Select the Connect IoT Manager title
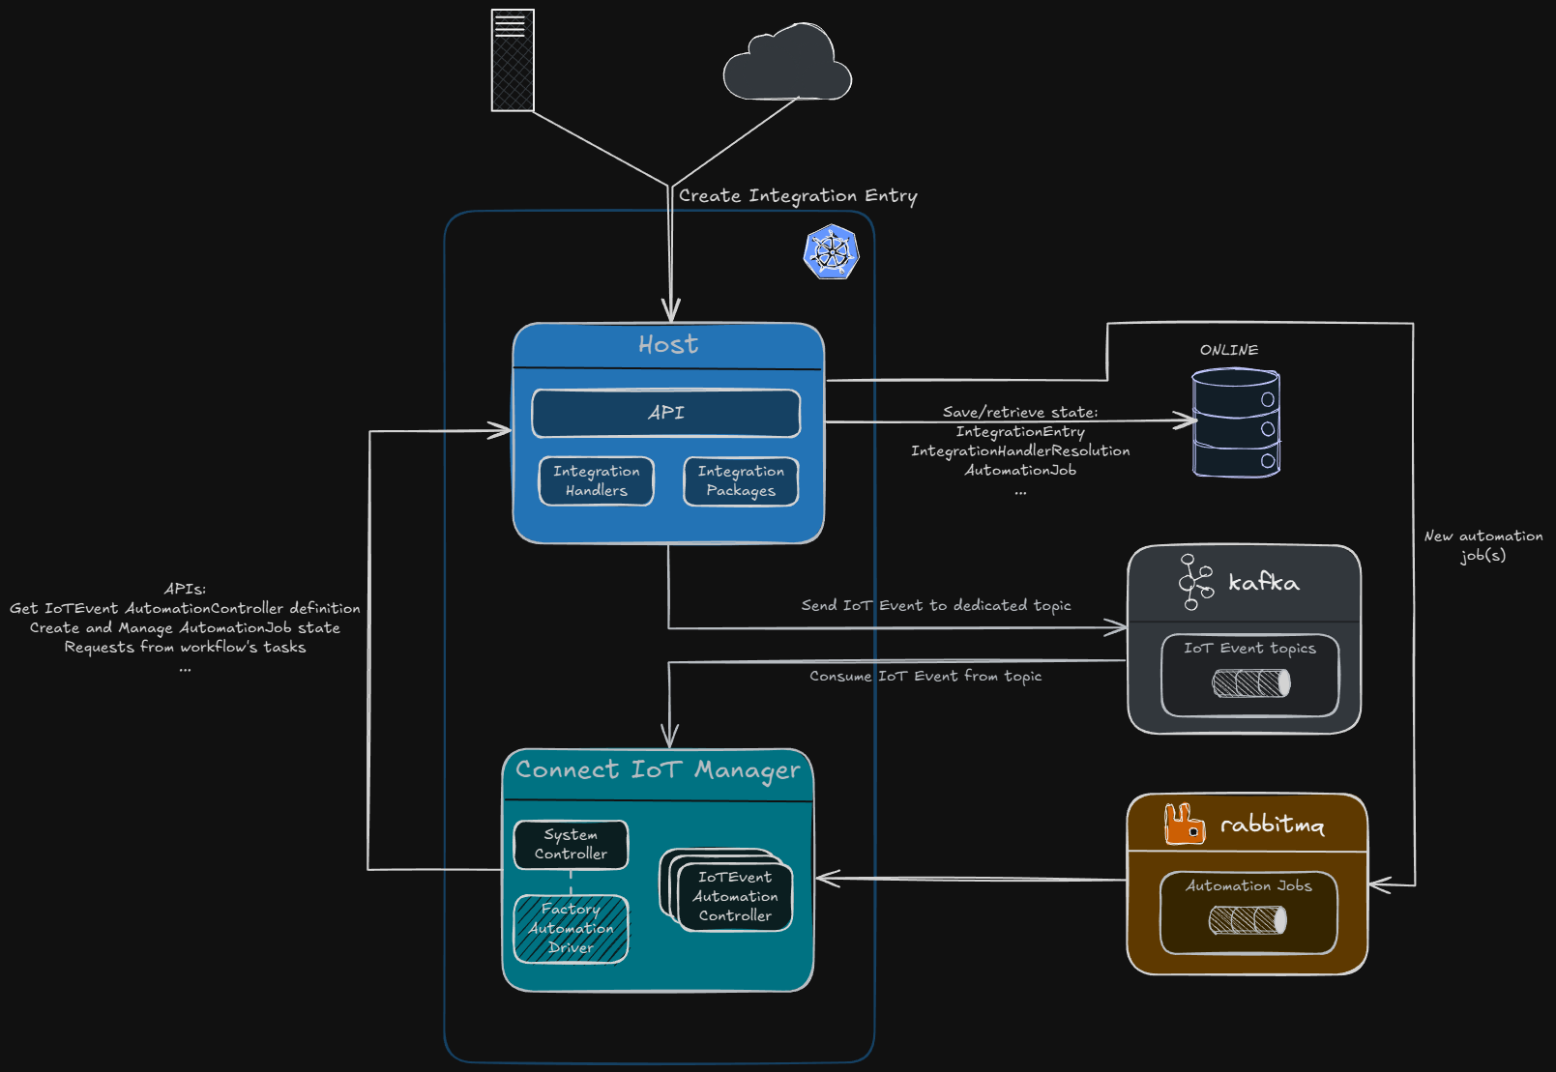 click(x=658, y=770)
